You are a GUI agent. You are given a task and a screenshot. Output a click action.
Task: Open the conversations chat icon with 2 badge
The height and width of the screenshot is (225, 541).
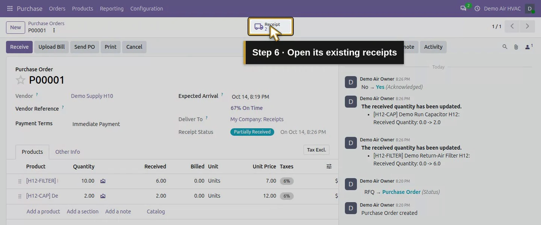coord(463,8)
